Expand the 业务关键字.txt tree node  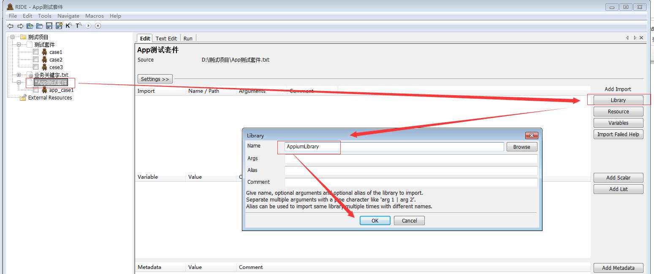click(19, 75)
